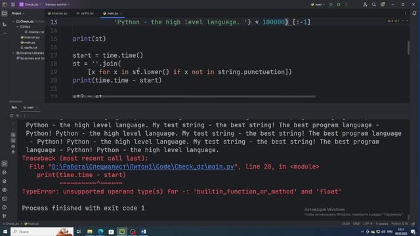Image resolution: width=420 pixels, height=236 pixels.
Task: Change CRLF line separator in status bar
Action: (356, 224)
